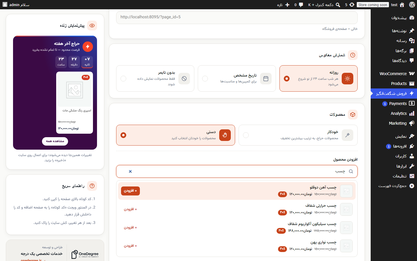417x261 pixels.
Task: Click the product search input containing چسب
Action: [x=237, y=171]
